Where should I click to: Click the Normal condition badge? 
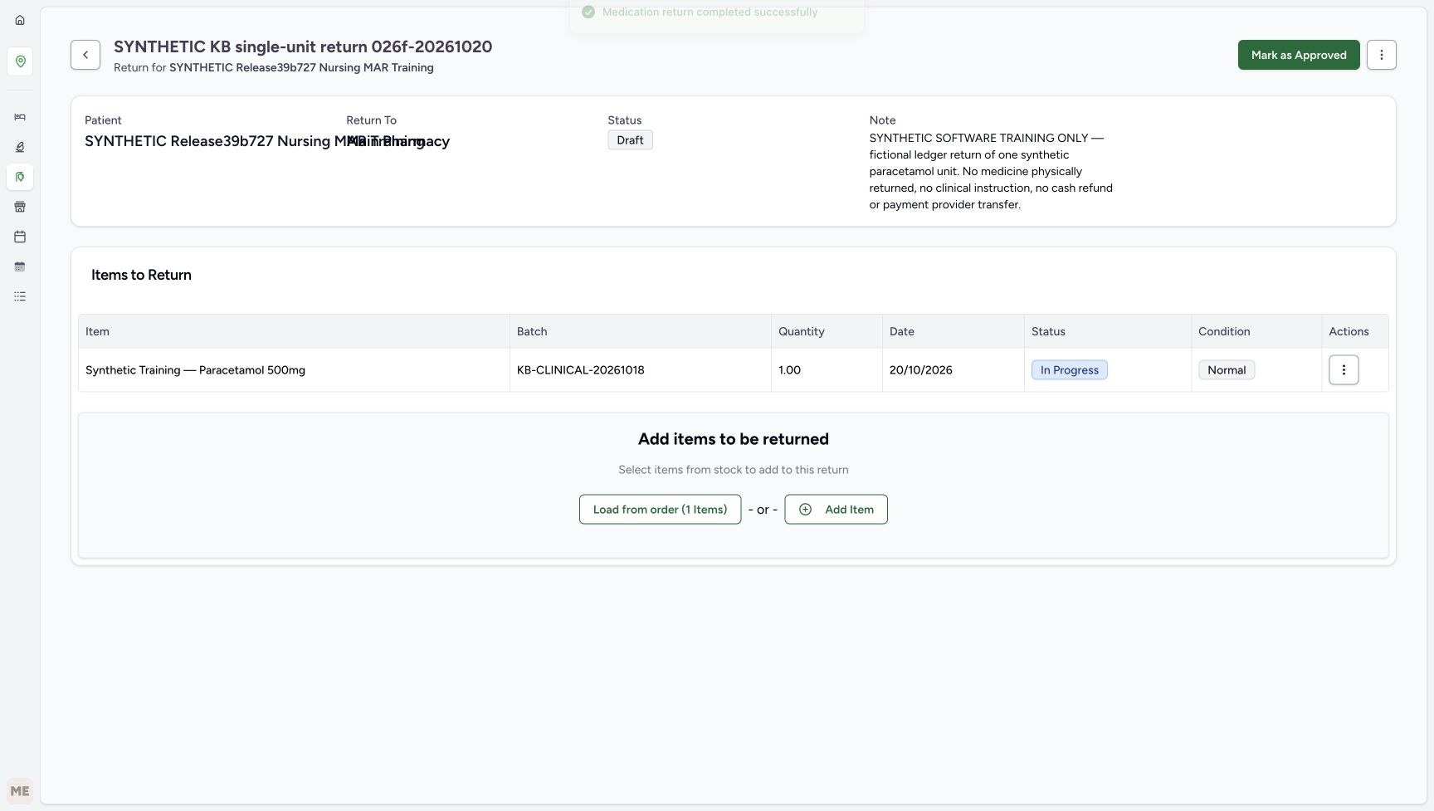point(1227,370)
